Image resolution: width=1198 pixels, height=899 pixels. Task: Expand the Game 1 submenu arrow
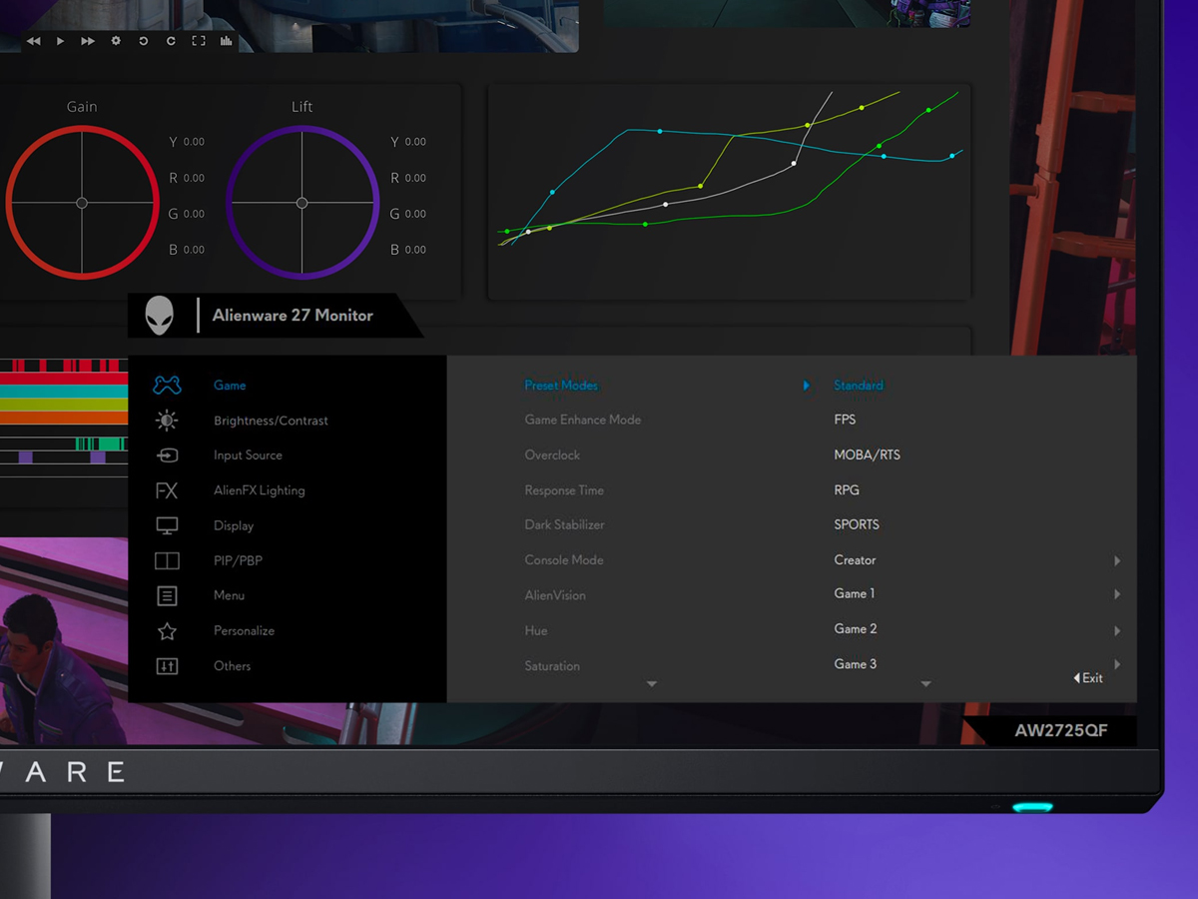coord(1117,595)
